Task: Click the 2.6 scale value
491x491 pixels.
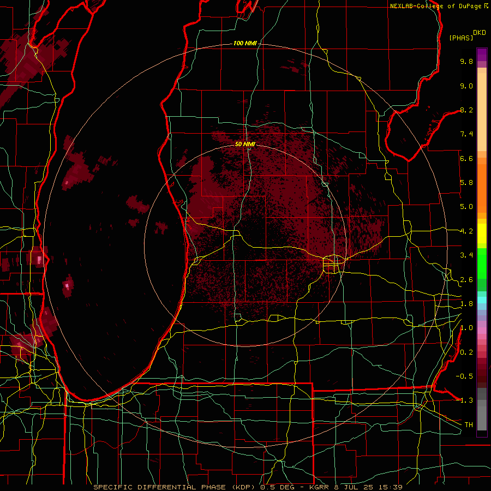Action: point(466,280)
